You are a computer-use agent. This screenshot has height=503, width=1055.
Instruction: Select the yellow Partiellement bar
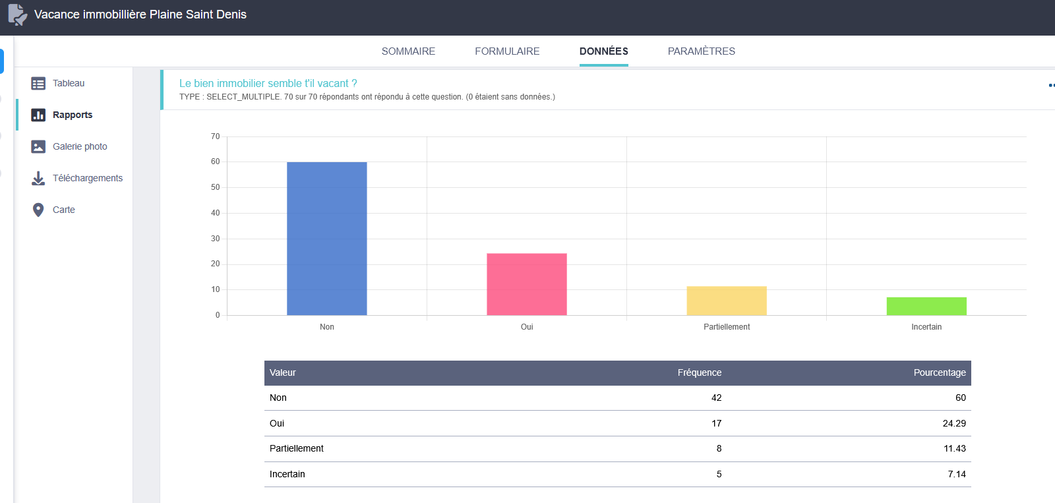[x=726, y=301]
